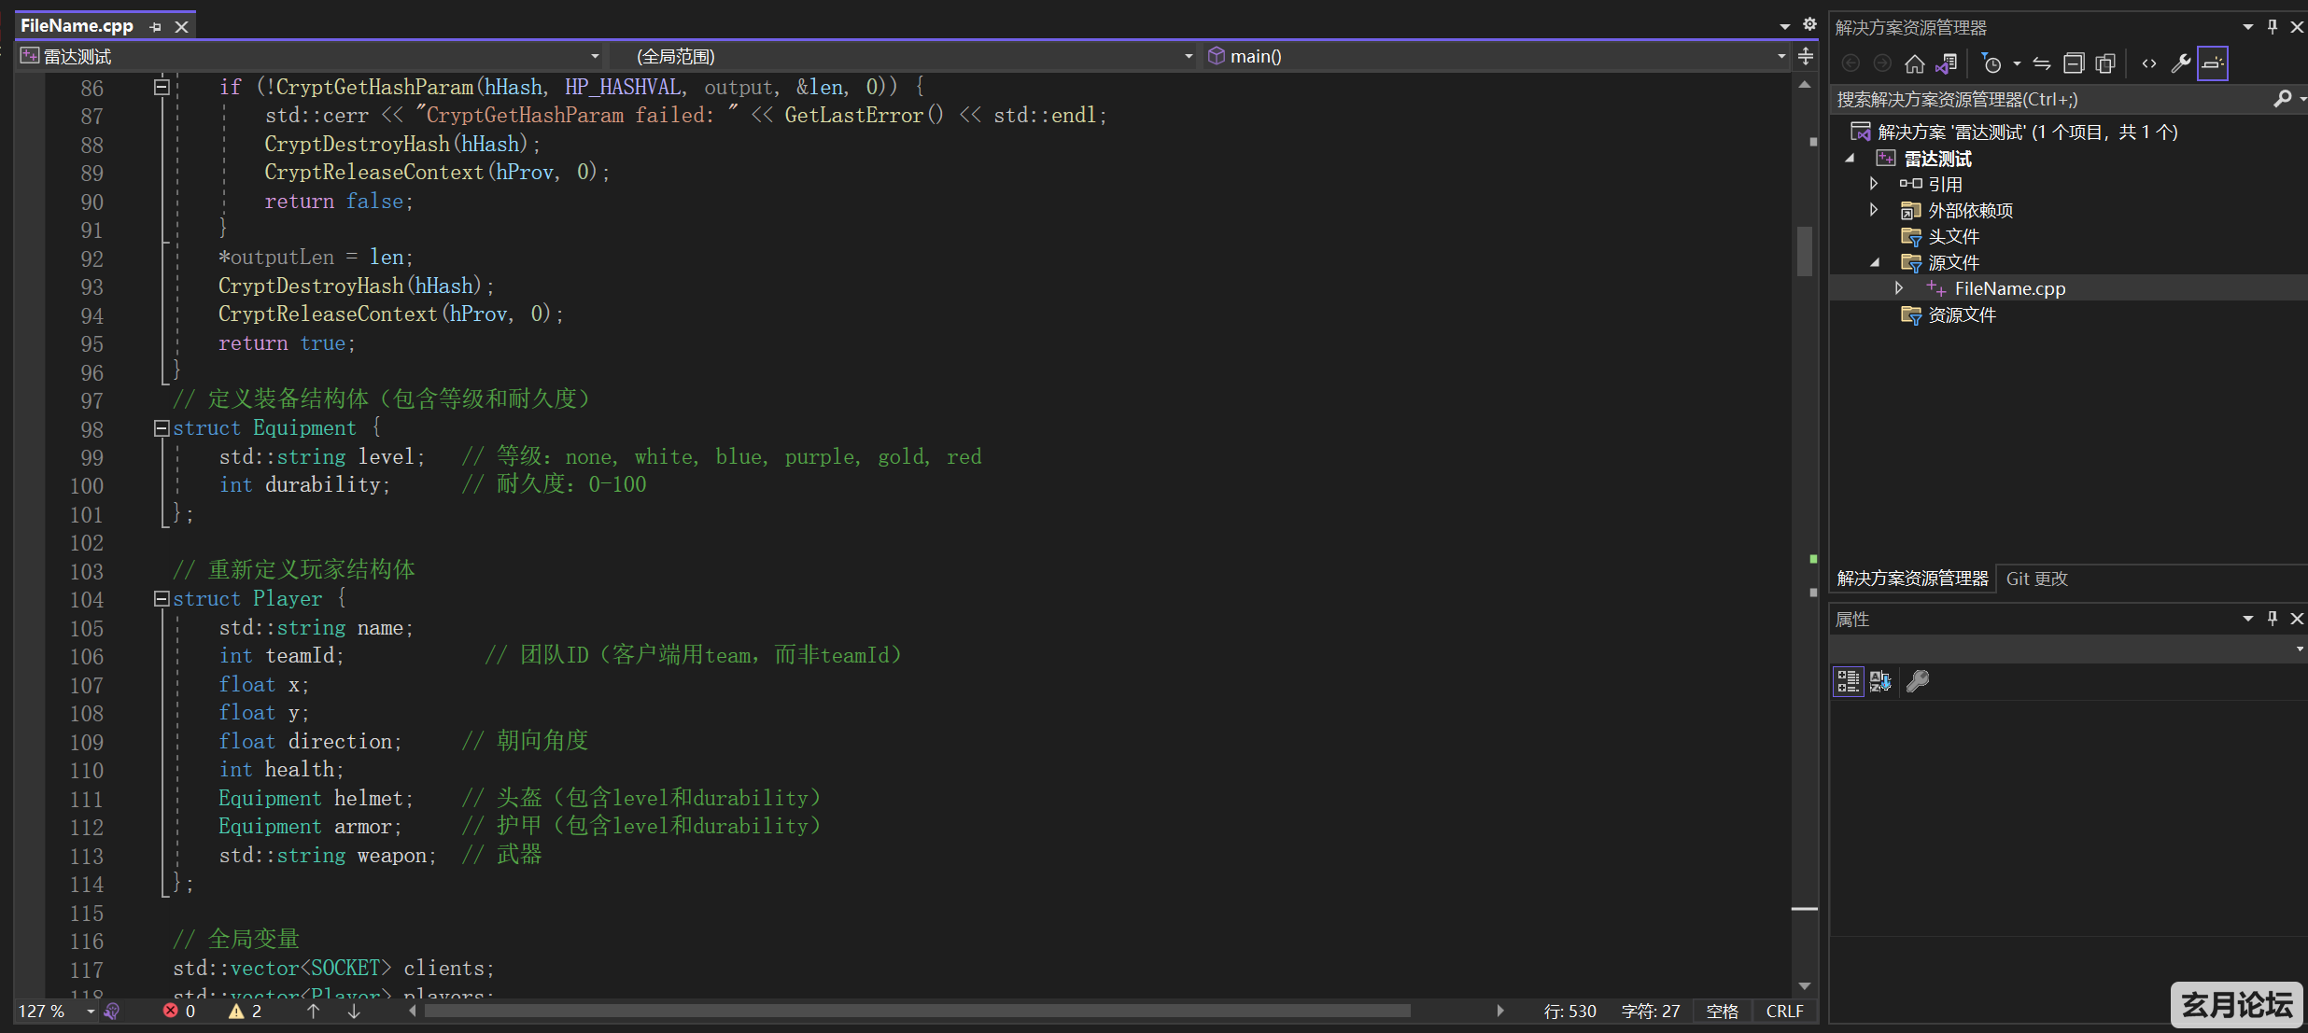Click the view code angle-brackets icon

[x=2149, y=63]
